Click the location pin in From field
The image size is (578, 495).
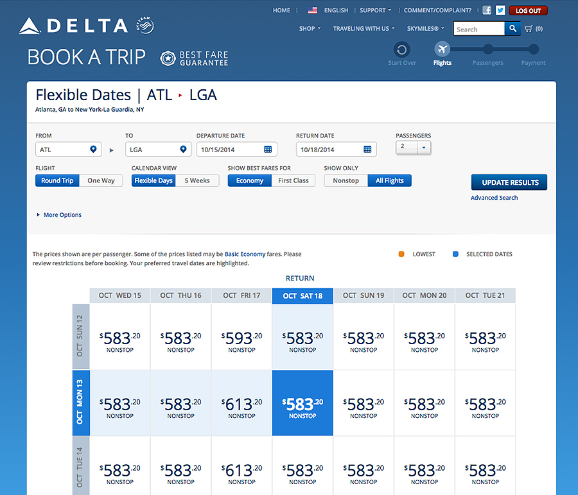(93, 150)
